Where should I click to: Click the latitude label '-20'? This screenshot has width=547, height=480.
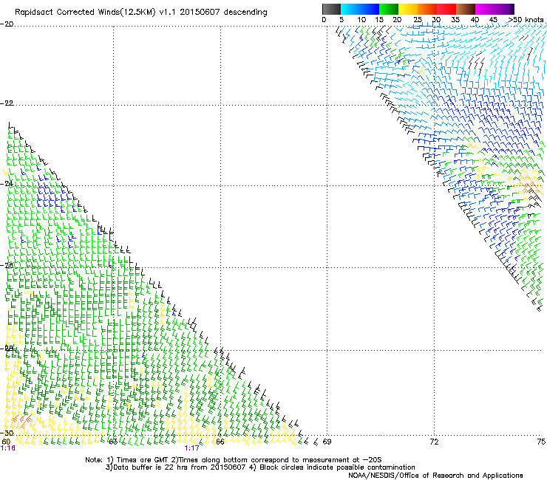[7, 24]
